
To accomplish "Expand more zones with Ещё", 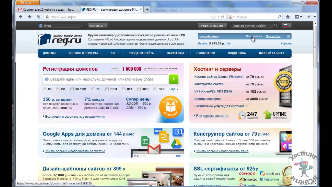I will pos(174,89).
